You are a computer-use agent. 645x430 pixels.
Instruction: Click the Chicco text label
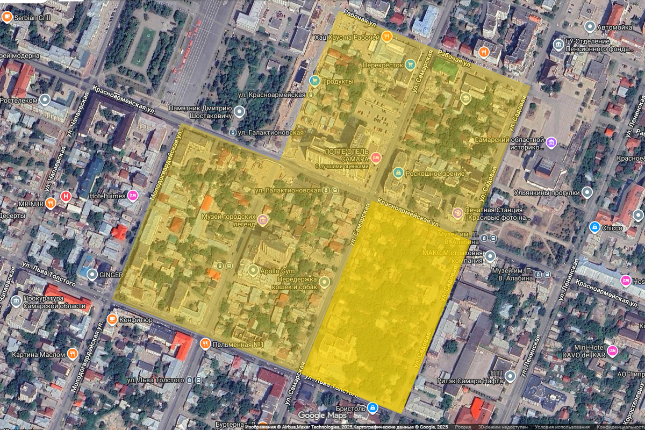click(612, 228)
